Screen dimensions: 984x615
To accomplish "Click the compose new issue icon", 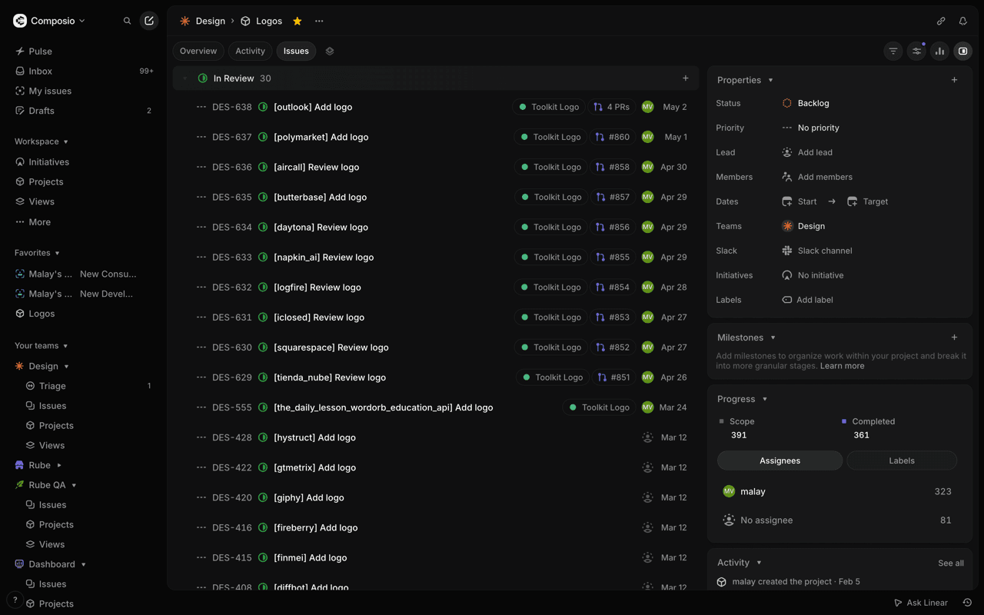I will 149,21.
